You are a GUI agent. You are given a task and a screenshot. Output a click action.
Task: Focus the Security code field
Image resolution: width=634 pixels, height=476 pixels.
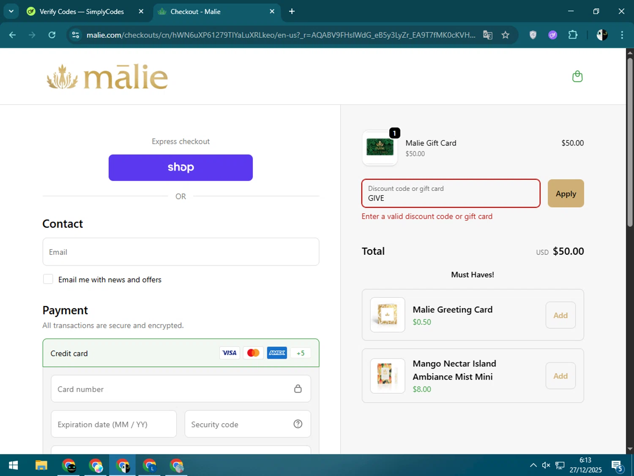(x=248, y=424)
